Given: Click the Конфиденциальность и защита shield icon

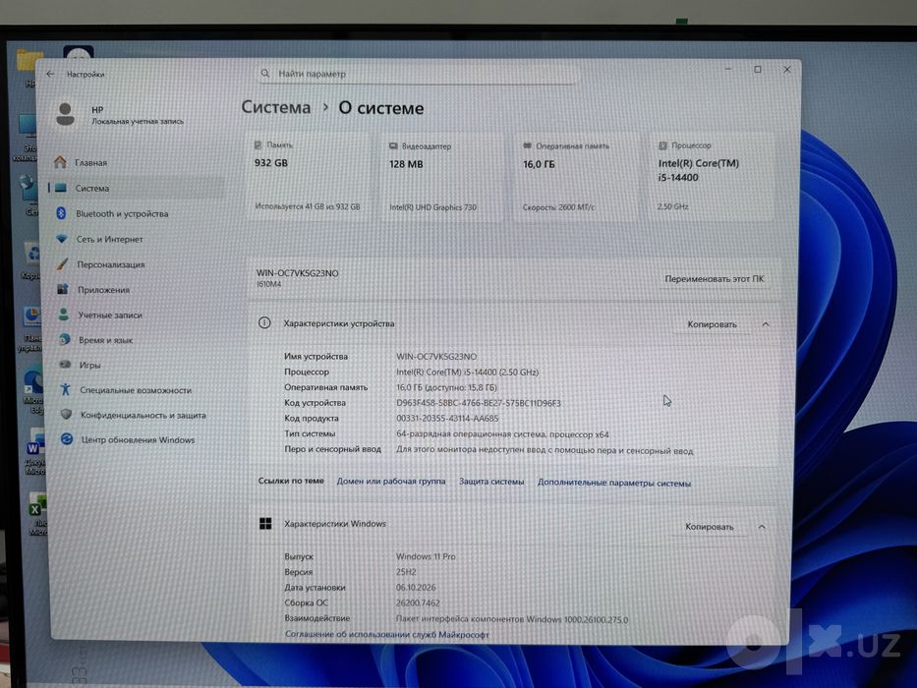Looking at the screenshot, I should click(x=66, y=414).
